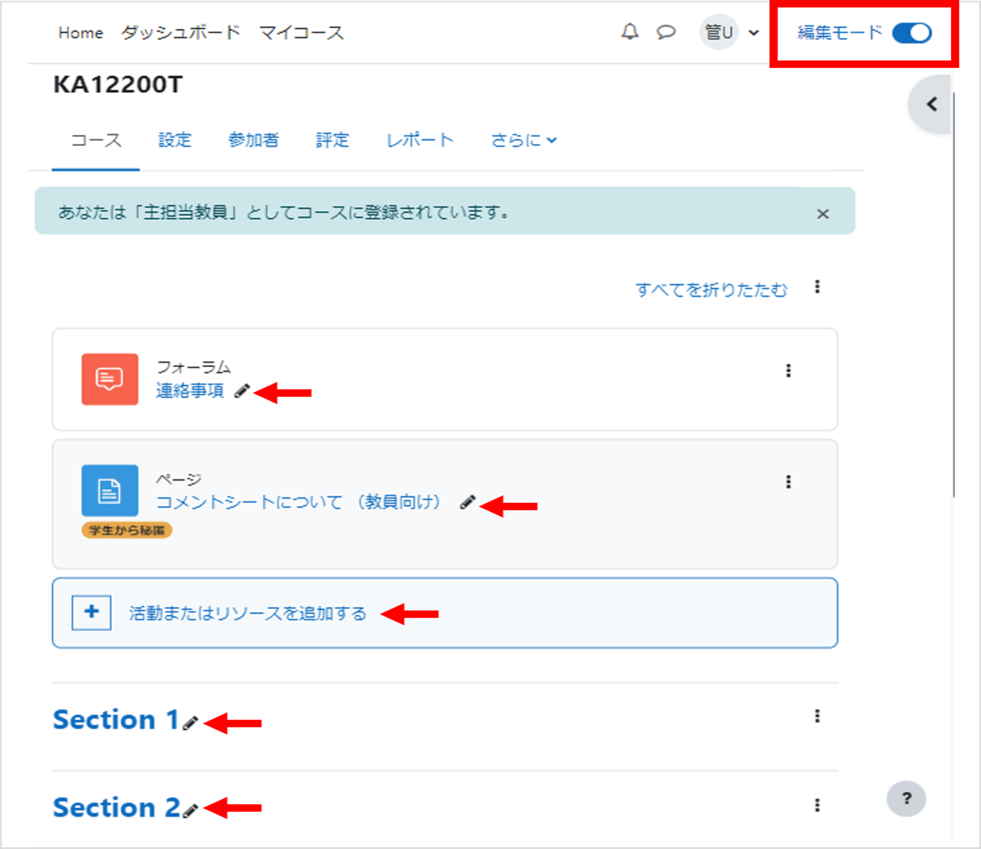The image size is (981, 849).
Task: Click the ページ type label
Action: coord(179,479)
